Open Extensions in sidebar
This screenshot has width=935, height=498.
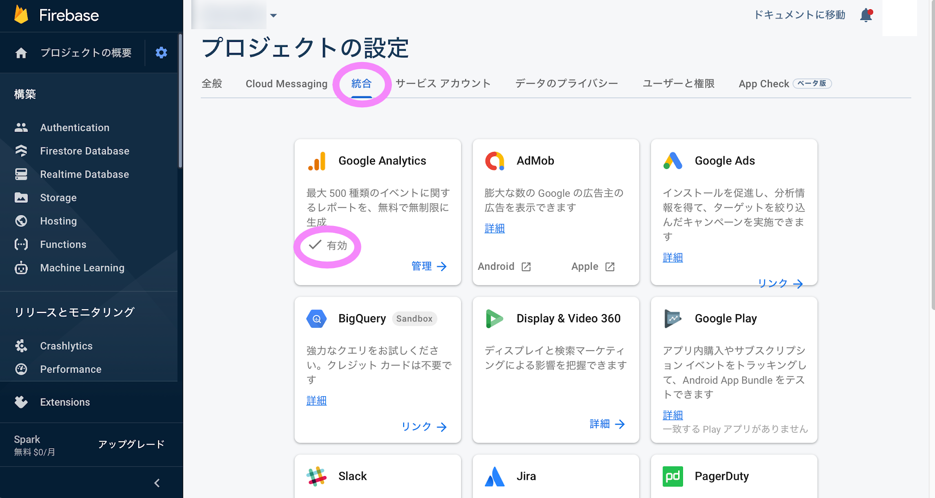65,402
